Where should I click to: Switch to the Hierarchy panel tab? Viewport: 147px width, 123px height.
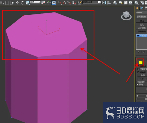point(146,8)
